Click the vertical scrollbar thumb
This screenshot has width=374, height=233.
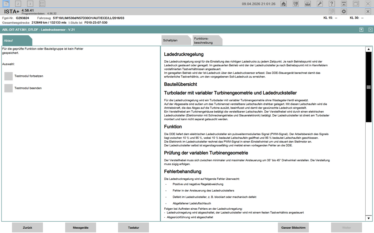[x=369, y=87]
